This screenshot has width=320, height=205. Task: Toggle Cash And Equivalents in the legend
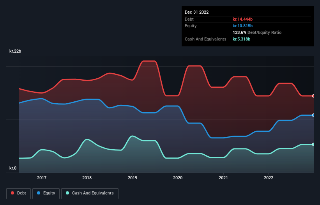coord(90,193)
